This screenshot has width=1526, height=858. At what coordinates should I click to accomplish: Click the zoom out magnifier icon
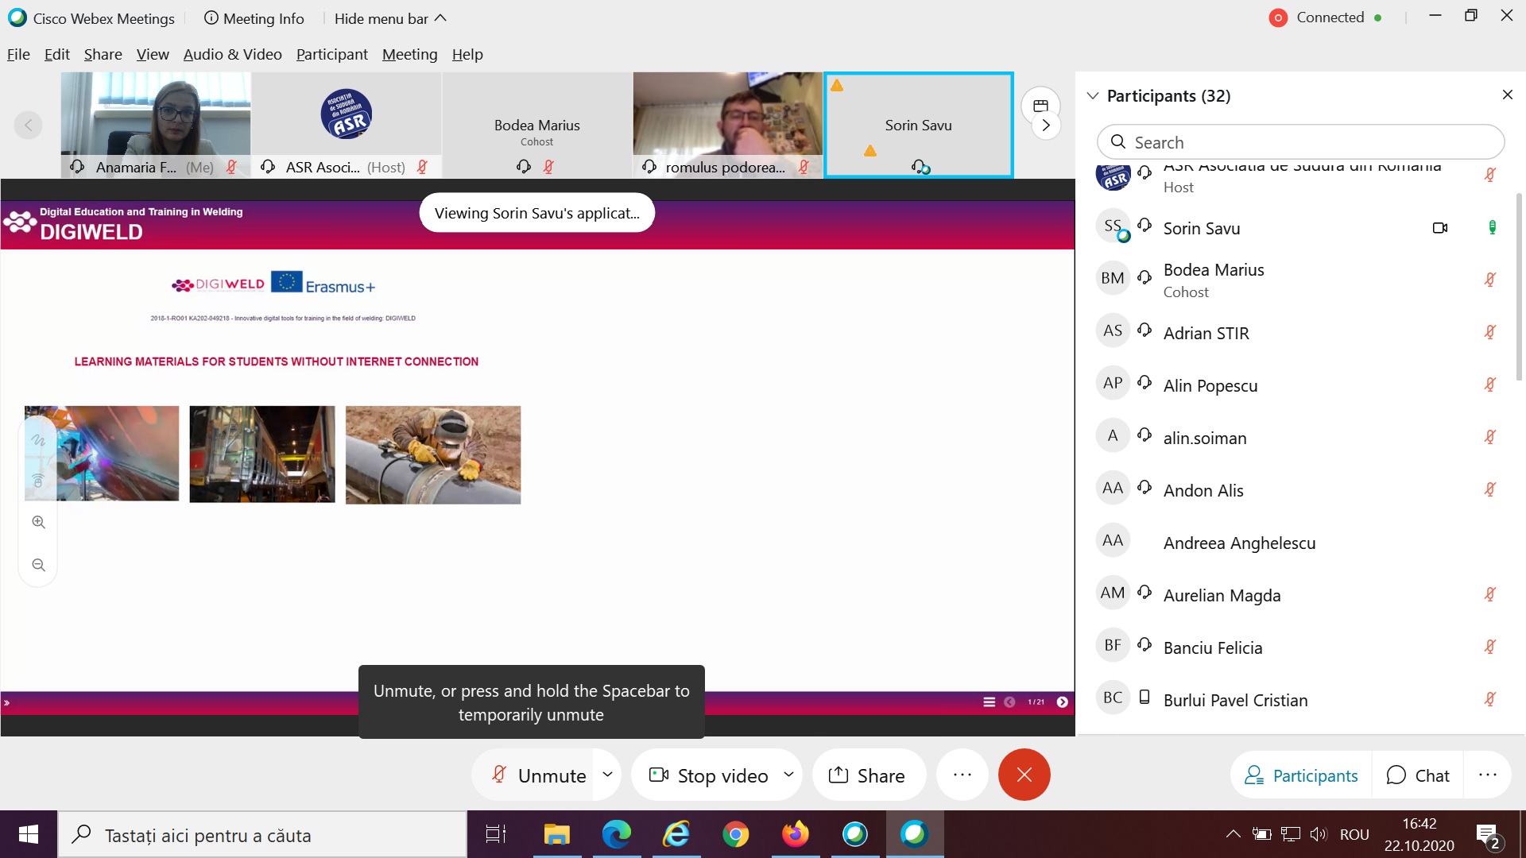pyautogui.click(x=38, y=565)
